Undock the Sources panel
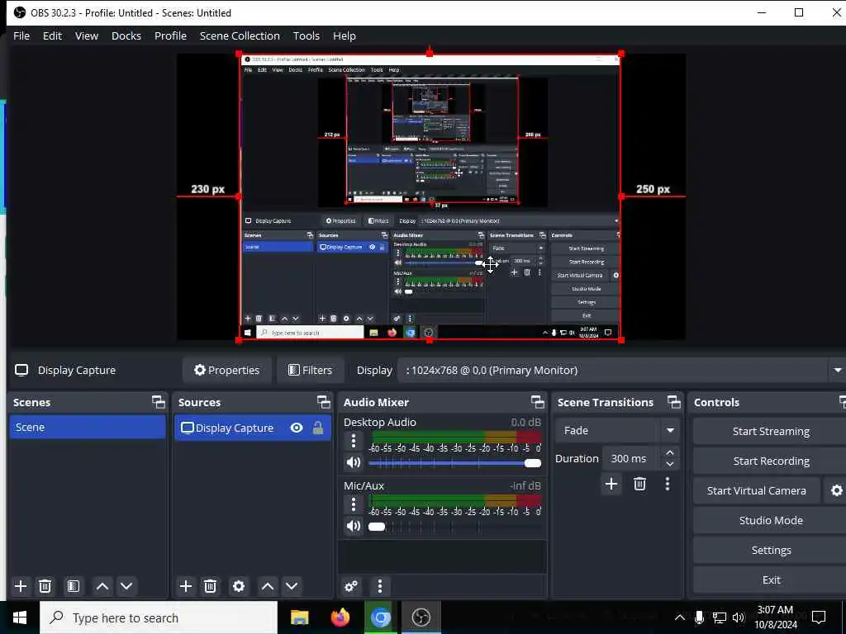The image size is (846, 634). click(x=324, y=402)
